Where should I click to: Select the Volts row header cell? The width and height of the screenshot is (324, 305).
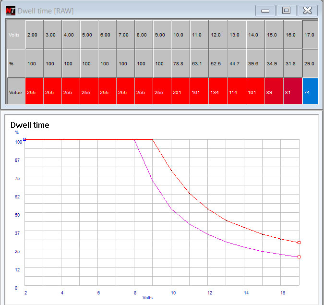pyautogui.click(x=16, y=35)
